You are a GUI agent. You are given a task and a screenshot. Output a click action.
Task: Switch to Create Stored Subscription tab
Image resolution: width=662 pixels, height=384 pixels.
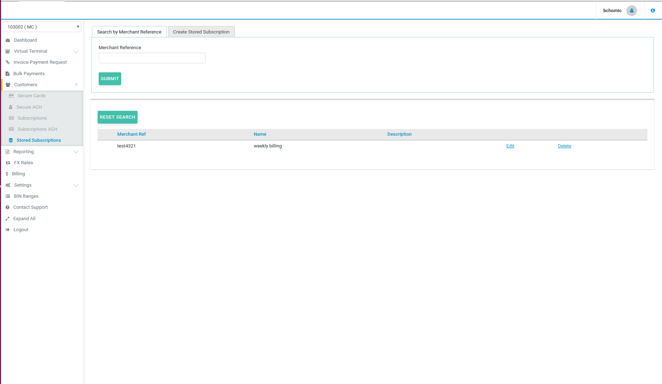pos(201,32)
